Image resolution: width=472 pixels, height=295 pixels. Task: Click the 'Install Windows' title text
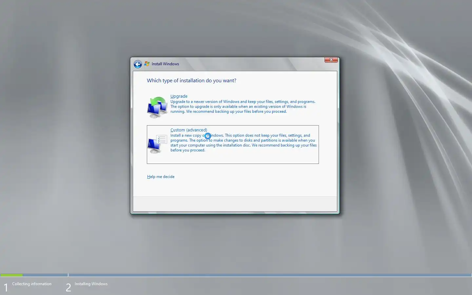point(165,64)
